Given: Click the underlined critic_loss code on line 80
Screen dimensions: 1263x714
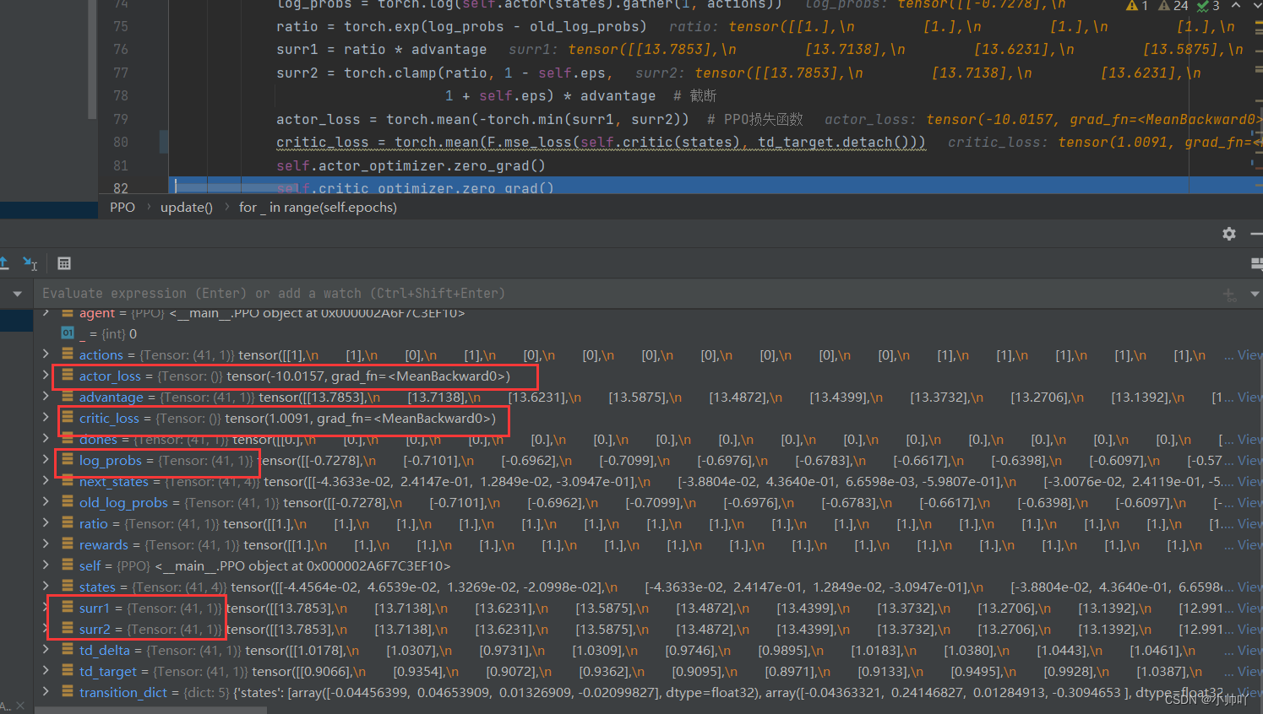Looking at the screenshot, I should [x=601, y=142].
